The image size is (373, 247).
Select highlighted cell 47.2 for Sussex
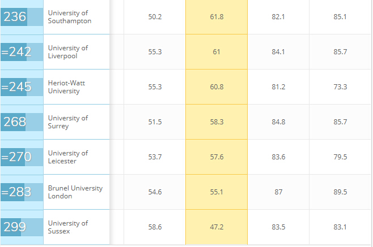[x=217, y=227]
